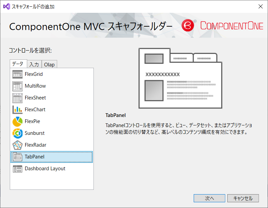Click the red ComponentOne logo circle
This screenshot has height=208, width=268.
click(188, 26)
